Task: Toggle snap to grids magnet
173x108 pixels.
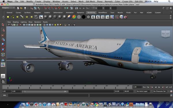Action: pyautogui.click(x=45, y=8)
